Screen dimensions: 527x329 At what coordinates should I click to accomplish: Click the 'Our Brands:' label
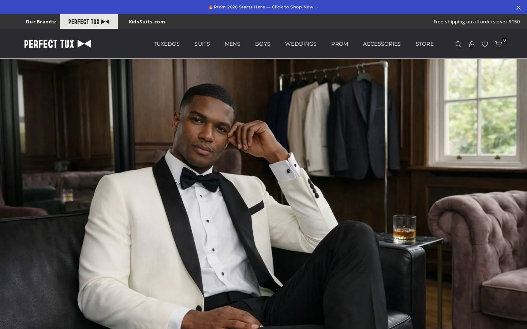(41, 22)
